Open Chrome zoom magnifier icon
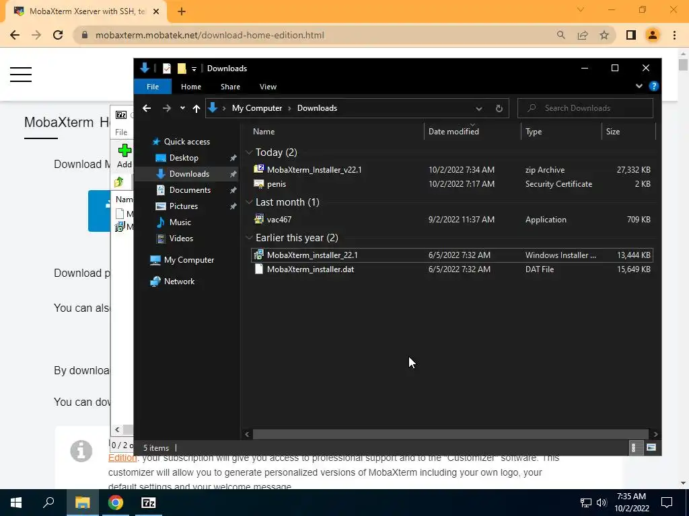 click(560, 35)
